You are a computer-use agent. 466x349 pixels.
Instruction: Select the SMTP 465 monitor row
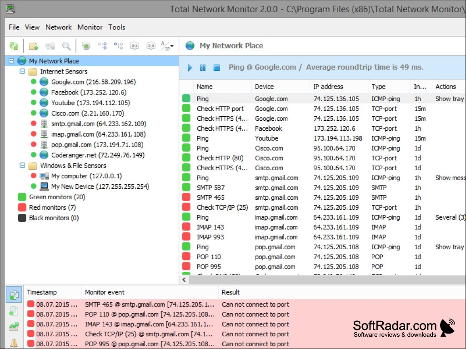coord(322,197)
